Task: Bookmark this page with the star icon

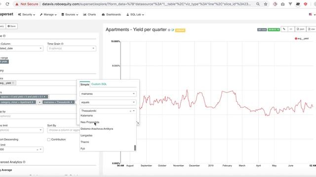Action: click(x=266, y=4)
